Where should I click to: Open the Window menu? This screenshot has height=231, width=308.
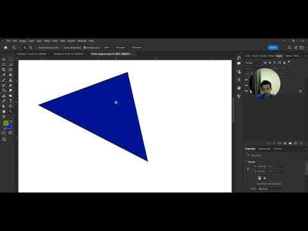pos(82,40)
